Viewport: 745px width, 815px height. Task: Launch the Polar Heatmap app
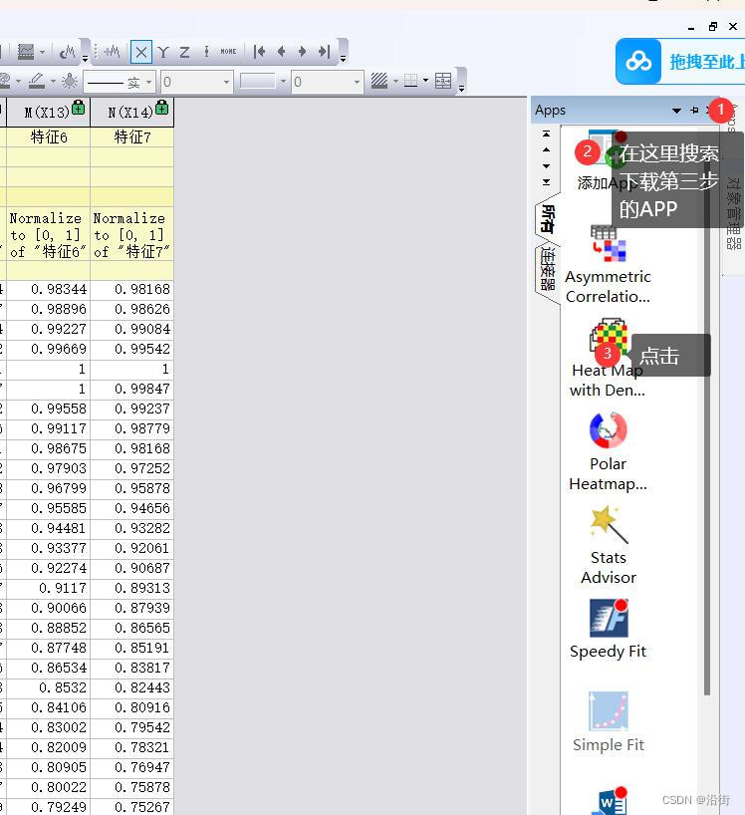click(x=608, y=451)
